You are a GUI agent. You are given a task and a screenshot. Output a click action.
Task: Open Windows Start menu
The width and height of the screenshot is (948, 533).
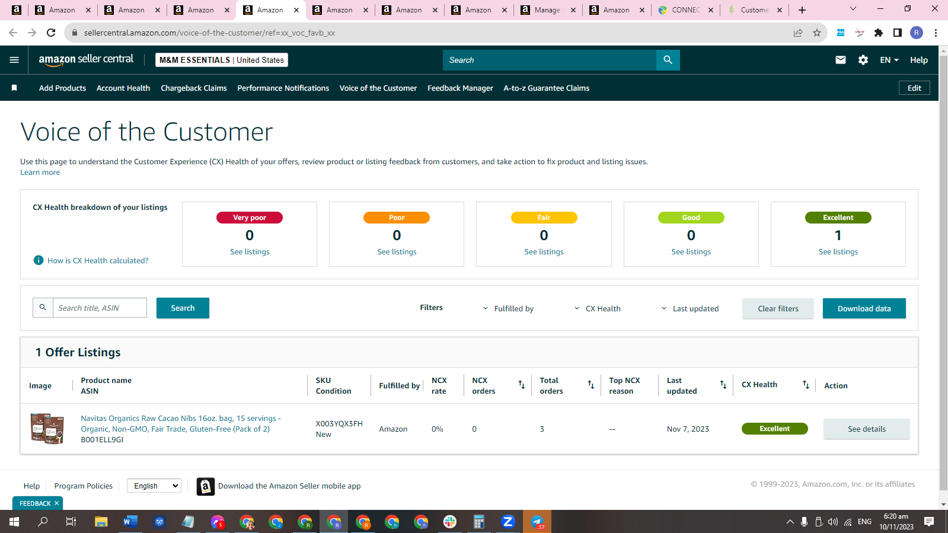[14, 522]
